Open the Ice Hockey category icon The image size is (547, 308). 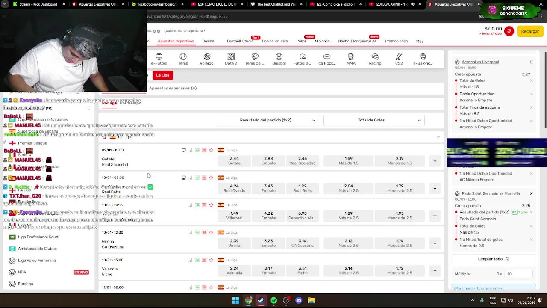[326, 59]
